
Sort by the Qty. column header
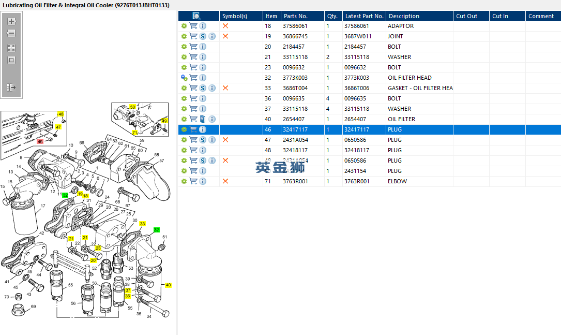(333, 16)
